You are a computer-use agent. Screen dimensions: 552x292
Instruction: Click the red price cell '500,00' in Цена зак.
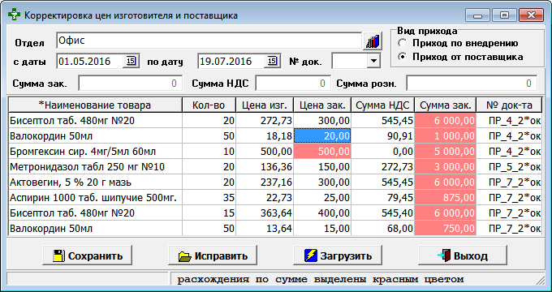322,152
